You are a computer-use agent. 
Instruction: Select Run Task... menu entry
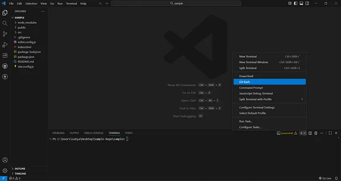[x=270, y=121]
